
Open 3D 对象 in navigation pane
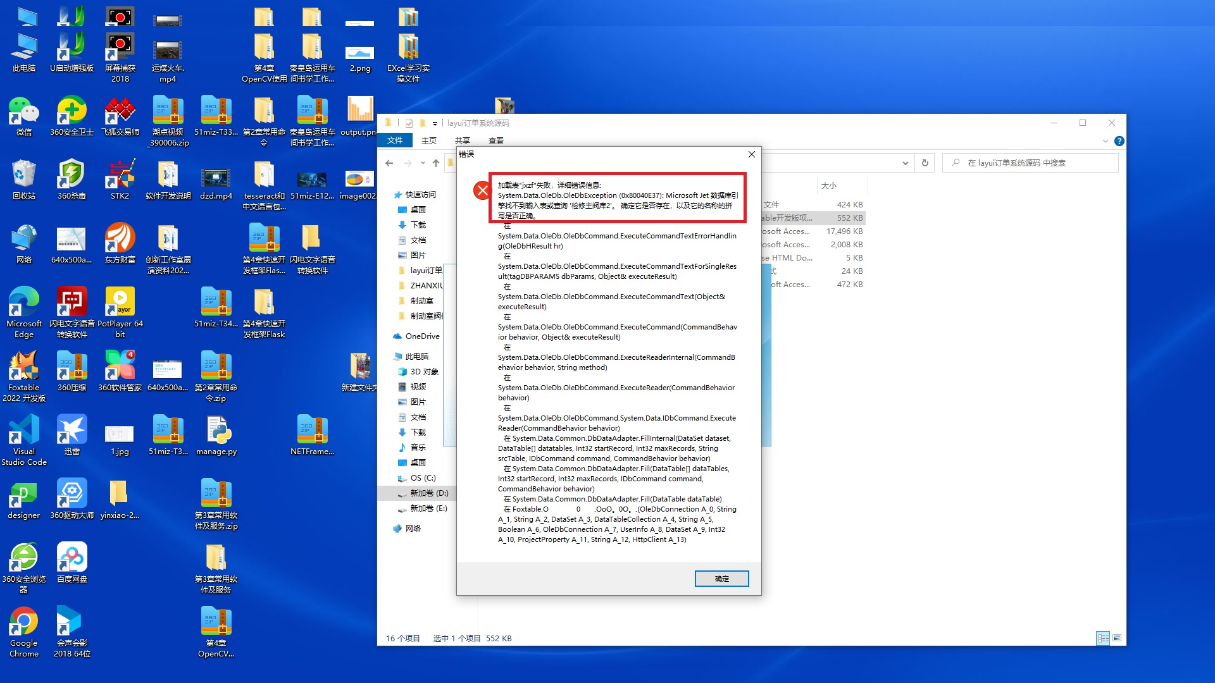[x=418, y=372]
